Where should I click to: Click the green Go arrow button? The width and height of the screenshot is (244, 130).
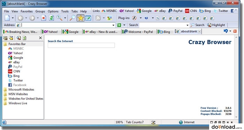click(x=119, y=25)
